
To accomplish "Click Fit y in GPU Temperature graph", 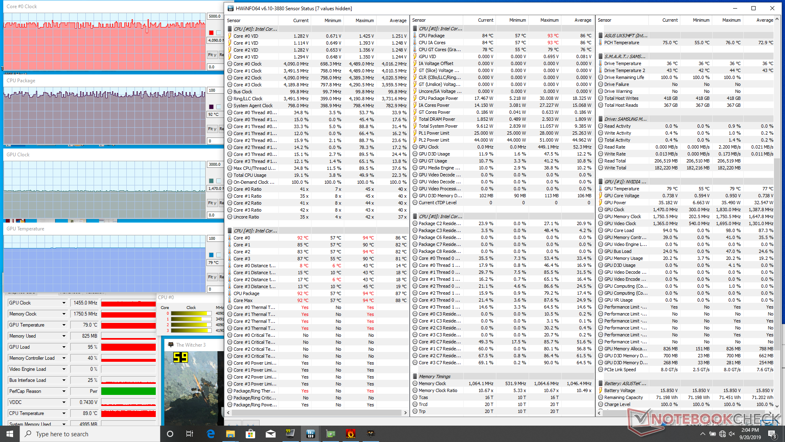I will (x=212, y=277).
